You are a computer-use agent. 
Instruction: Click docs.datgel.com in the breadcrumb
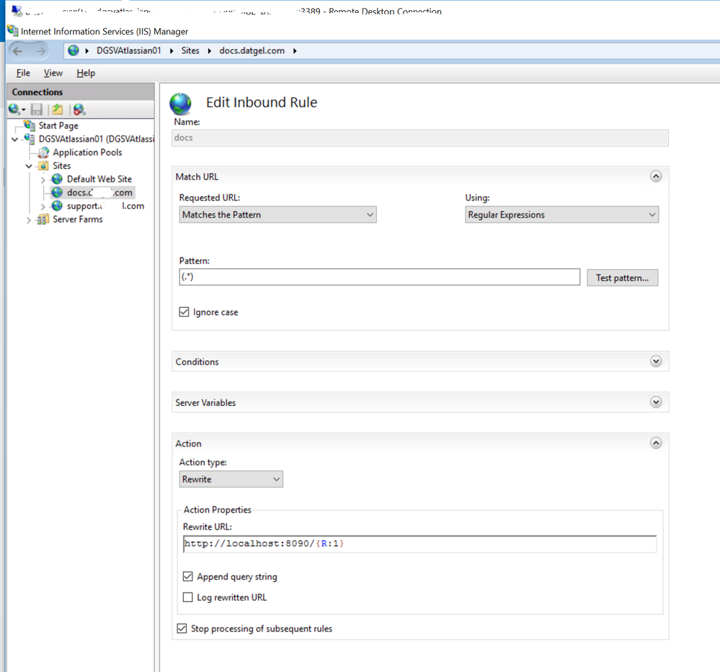[x=252, y=50]
